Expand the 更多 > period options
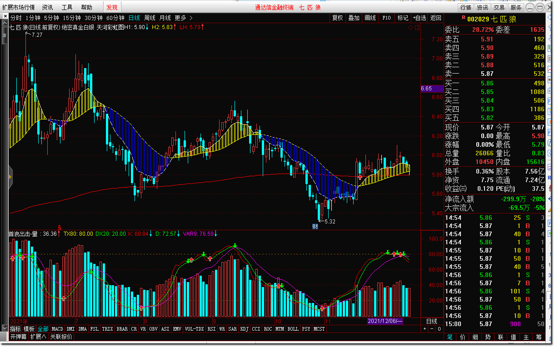The height and width of the screenshot is (347, 555). (x=184, y=18)
